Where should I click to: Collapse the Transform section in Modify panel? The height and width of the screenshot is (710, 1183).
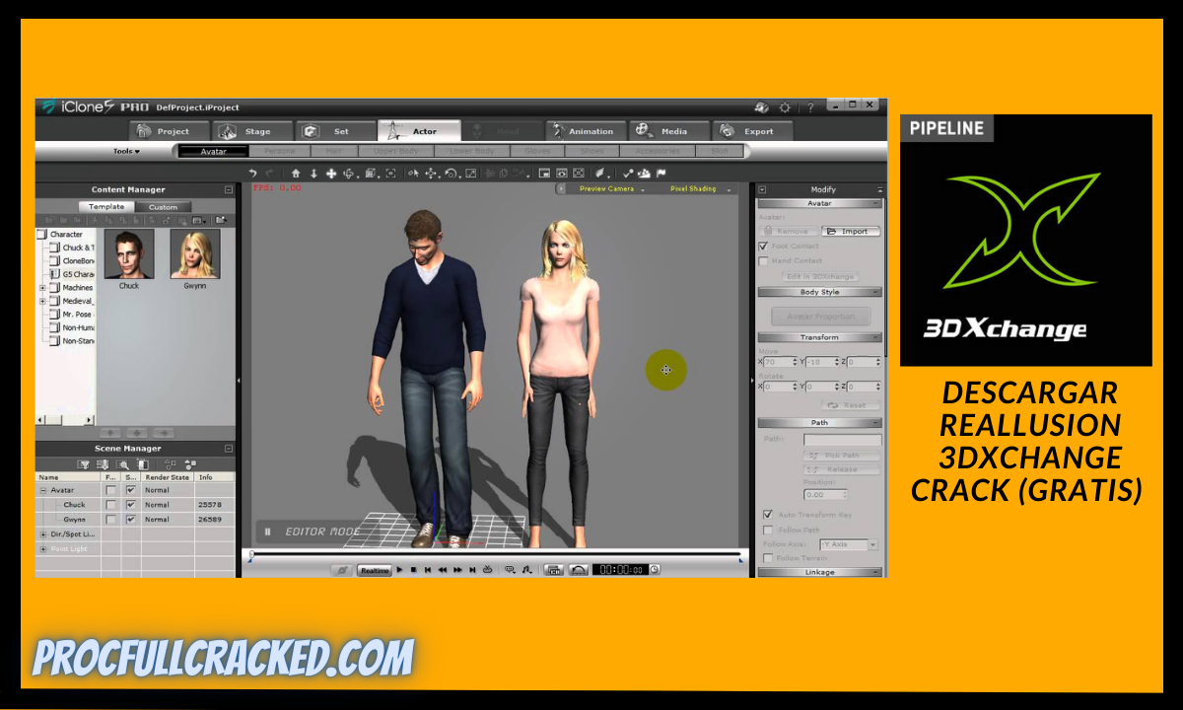click(x=877, y=336)
